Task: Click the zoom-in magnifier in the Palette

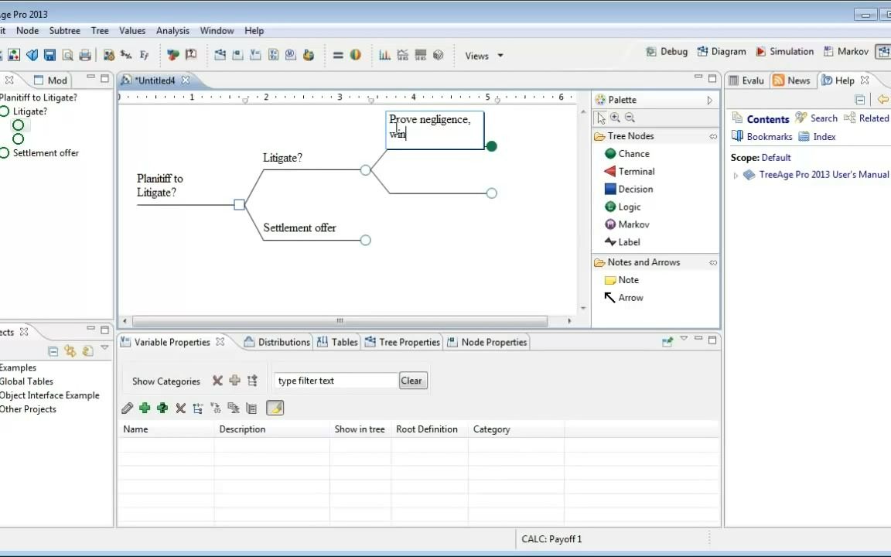Action: click(616, 117)
